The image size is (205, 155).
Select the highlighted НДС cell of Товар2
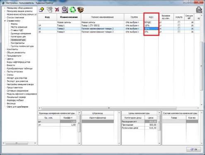click(x=151, y=29)
